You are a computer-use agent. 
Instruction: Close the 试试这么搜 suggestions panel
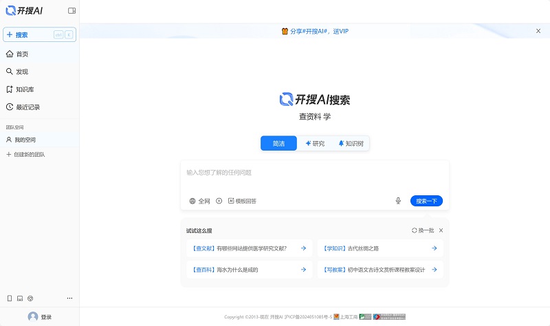[x=441, y=230]
